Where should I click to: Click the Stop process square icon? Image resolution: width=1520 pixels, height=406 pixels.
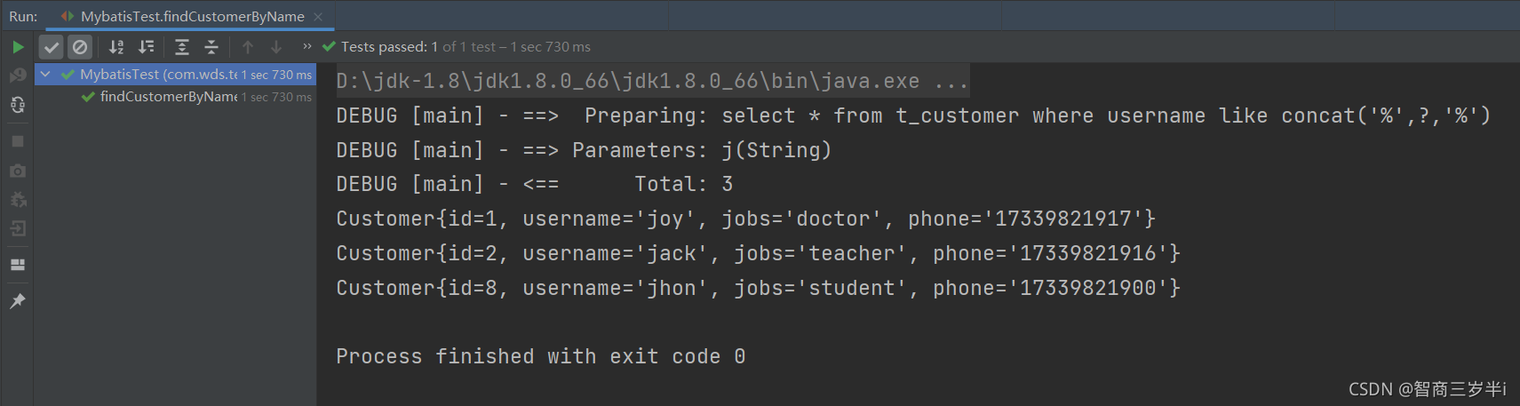pos(18,141)
